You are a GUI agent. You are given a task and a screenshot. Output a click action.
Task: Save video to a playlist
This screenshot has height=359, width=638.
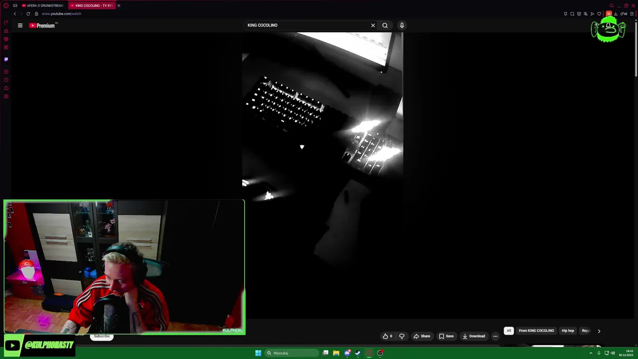tap(446, 336)
